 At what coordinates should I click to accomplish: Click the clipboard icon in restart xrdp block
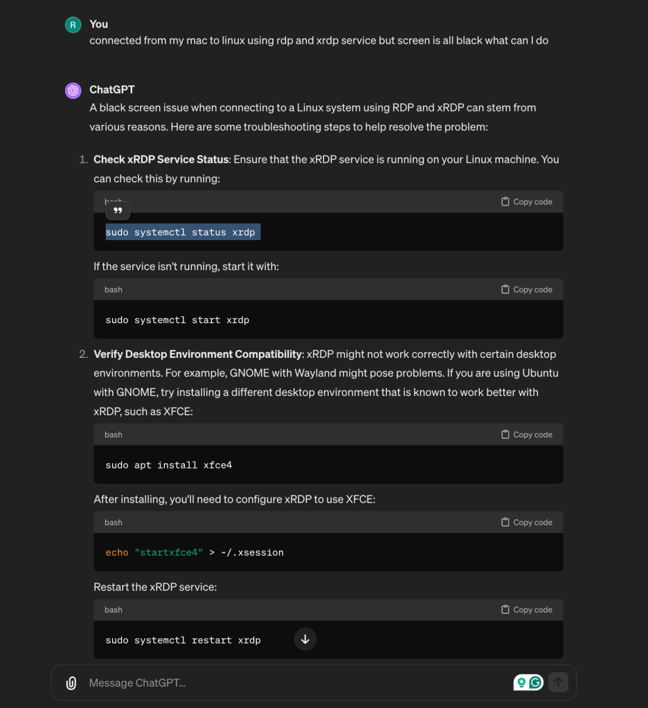tap(505, 610)
